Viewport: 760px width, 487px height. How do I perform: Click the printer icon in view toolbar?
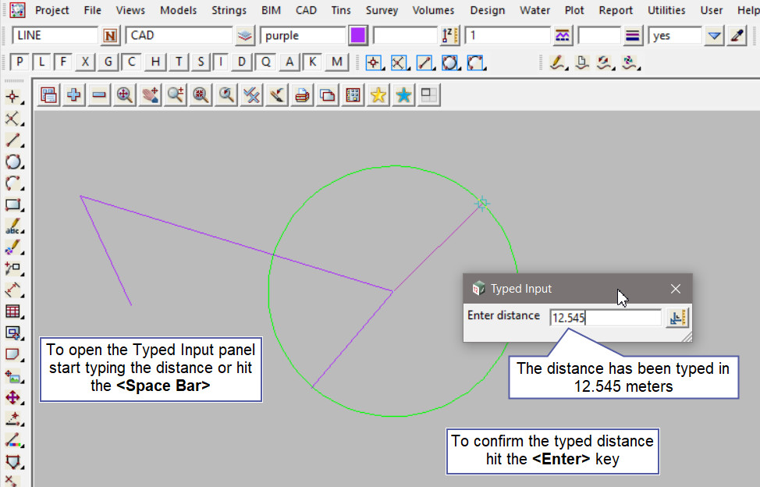click(x=303, y=95)
